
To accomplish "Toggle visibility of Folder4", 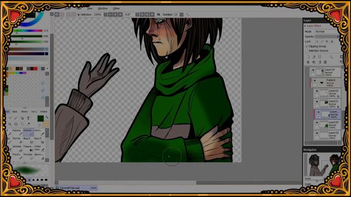I will click(x=314, y=80).
